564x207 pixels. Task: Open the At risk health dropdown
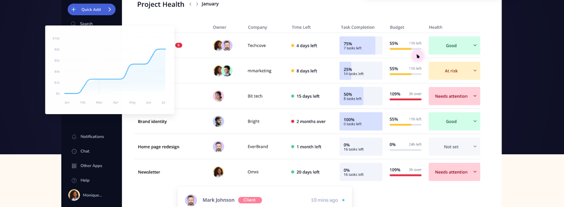[475, 71]
